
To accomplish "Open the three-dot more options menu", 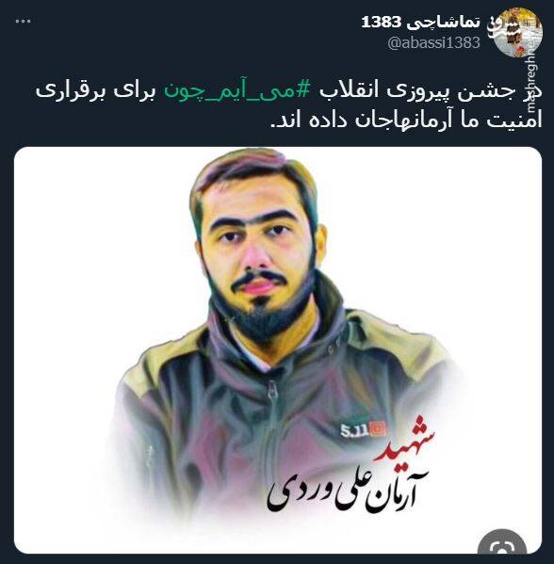I will [x=24, y=22].
